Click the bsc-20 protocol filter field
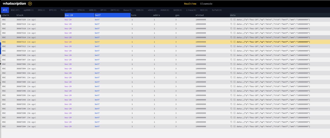 coord(79,15)
